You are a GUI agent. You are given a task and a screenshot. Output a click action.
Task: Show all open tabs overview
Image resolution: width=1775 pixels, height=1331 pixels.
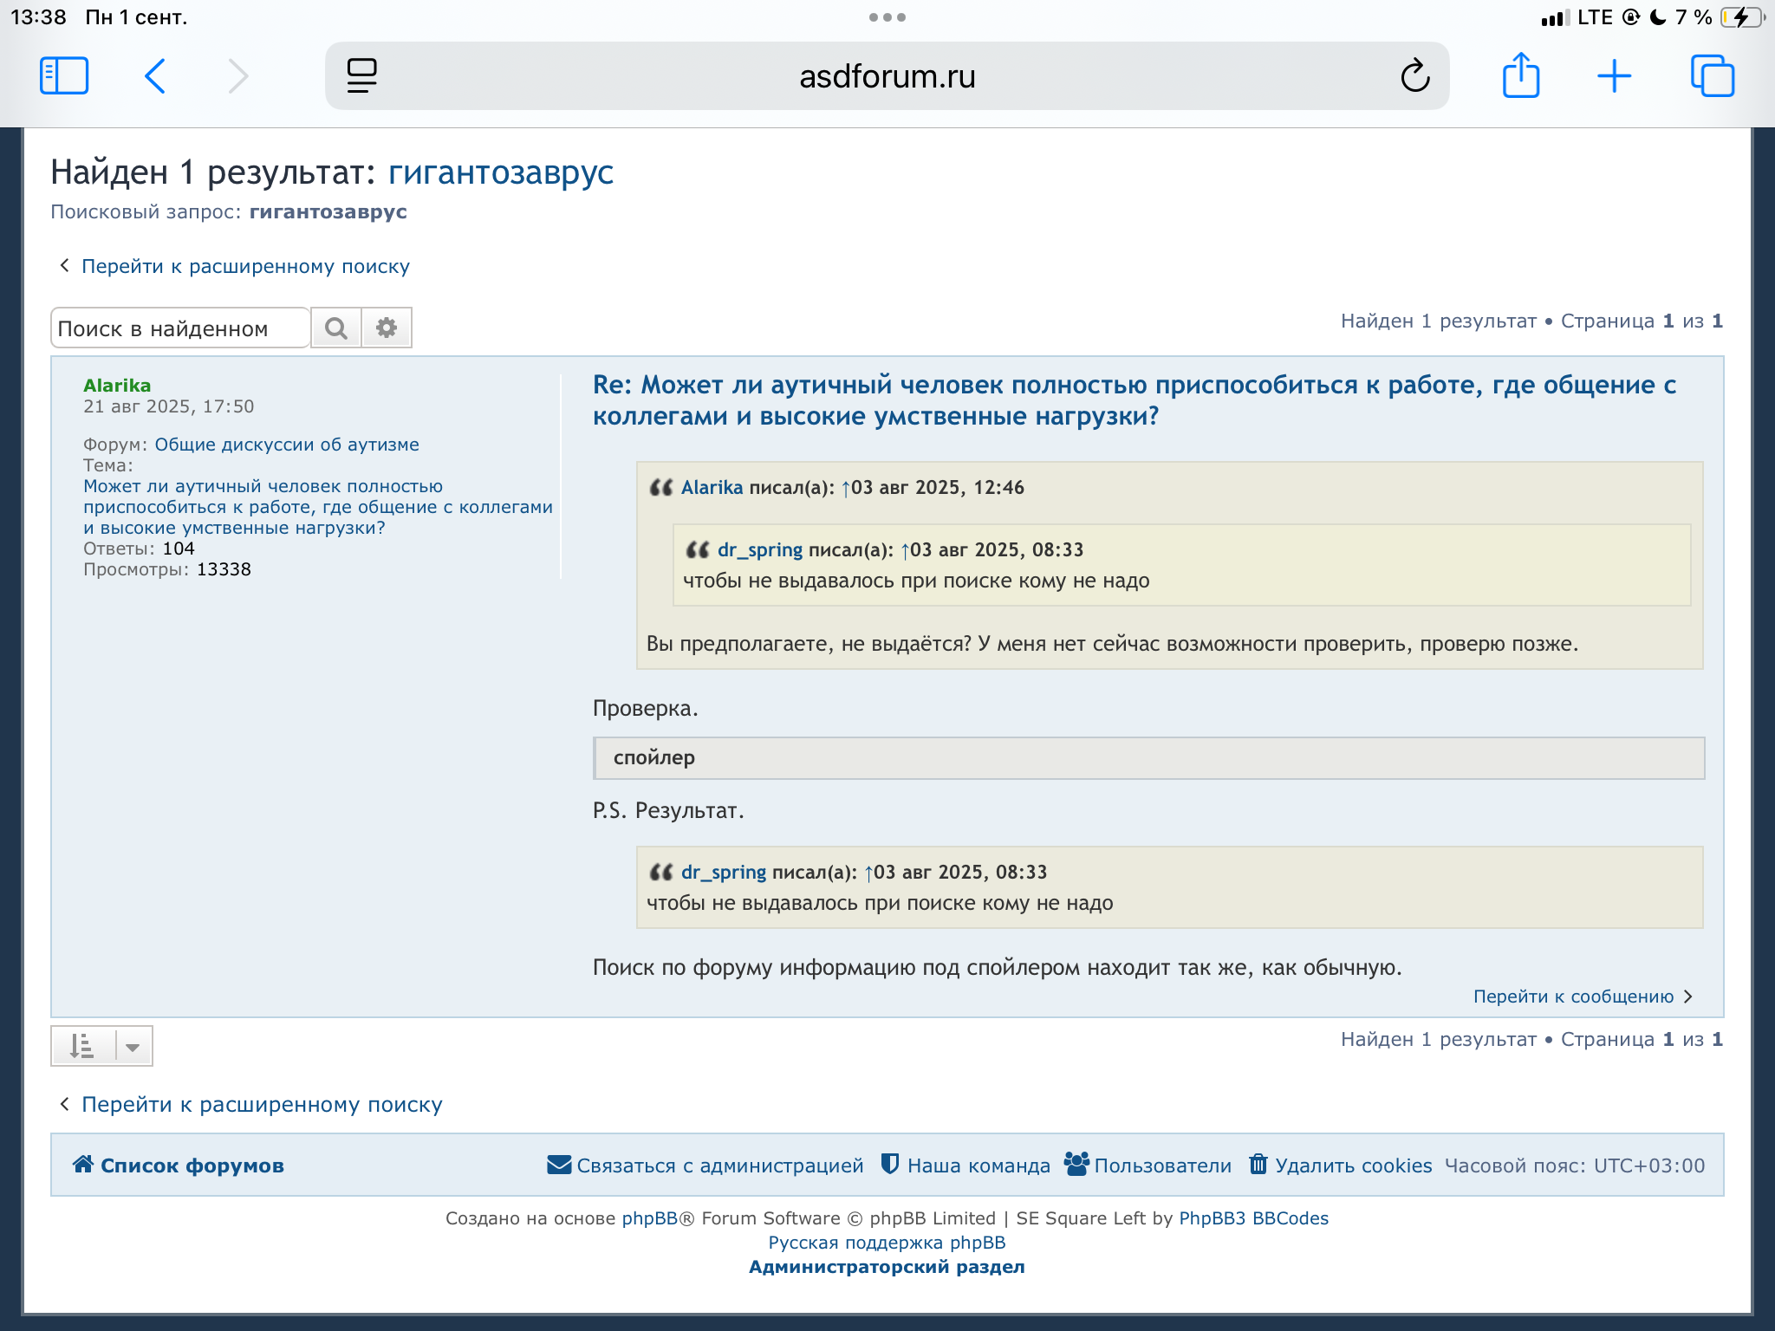tap(1712, 76)
